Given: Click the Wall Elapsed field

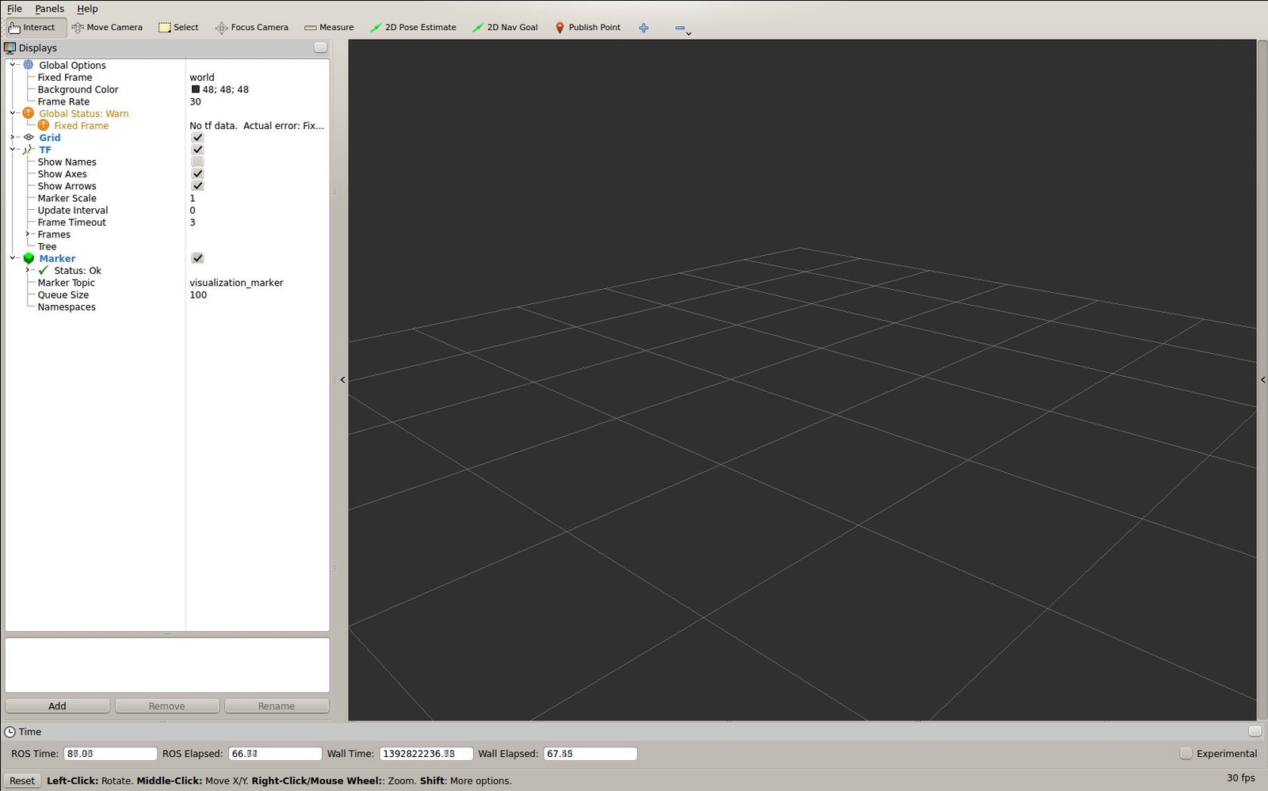Looking at the screenshot, I should (590, 754).
